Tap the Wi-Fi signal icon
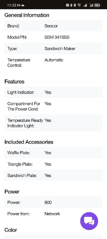The height and width of the screenshot is (239, 107). tap(79, 5)
